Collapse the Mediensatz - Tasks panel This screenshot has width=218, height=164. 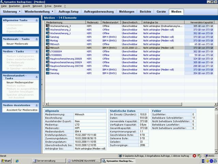click(36, 39)
